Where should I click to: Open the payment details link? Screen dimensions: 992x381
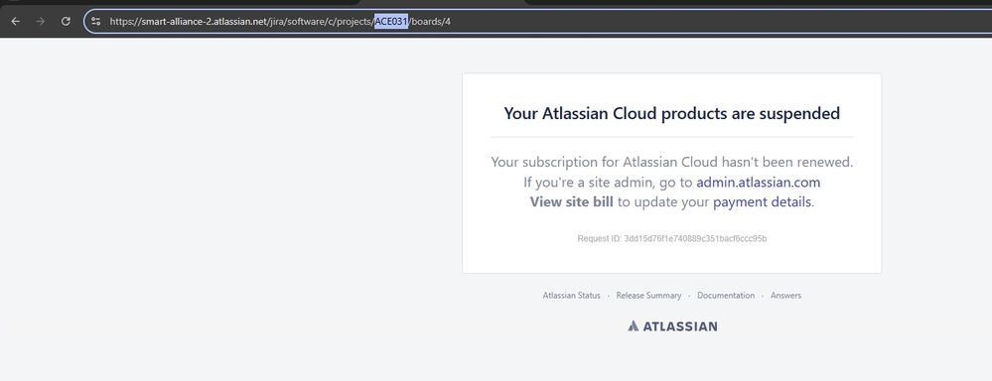[x=762, y=202]
